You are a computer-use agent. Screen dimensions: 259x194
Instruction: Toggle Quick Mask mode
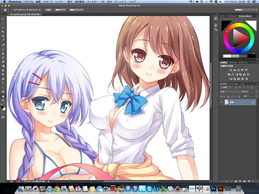click(3, 113)
